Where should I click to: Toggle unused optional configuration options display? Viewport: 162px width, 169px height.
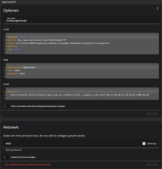(x=6, y=106)
